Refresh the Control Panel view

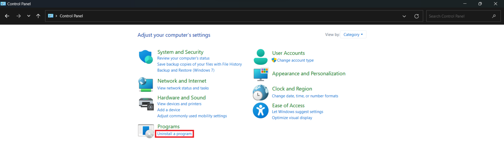coord(417,16)
